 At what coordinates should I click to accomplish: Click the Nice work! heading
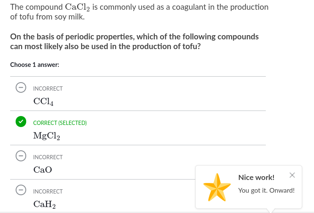[256, 177]
